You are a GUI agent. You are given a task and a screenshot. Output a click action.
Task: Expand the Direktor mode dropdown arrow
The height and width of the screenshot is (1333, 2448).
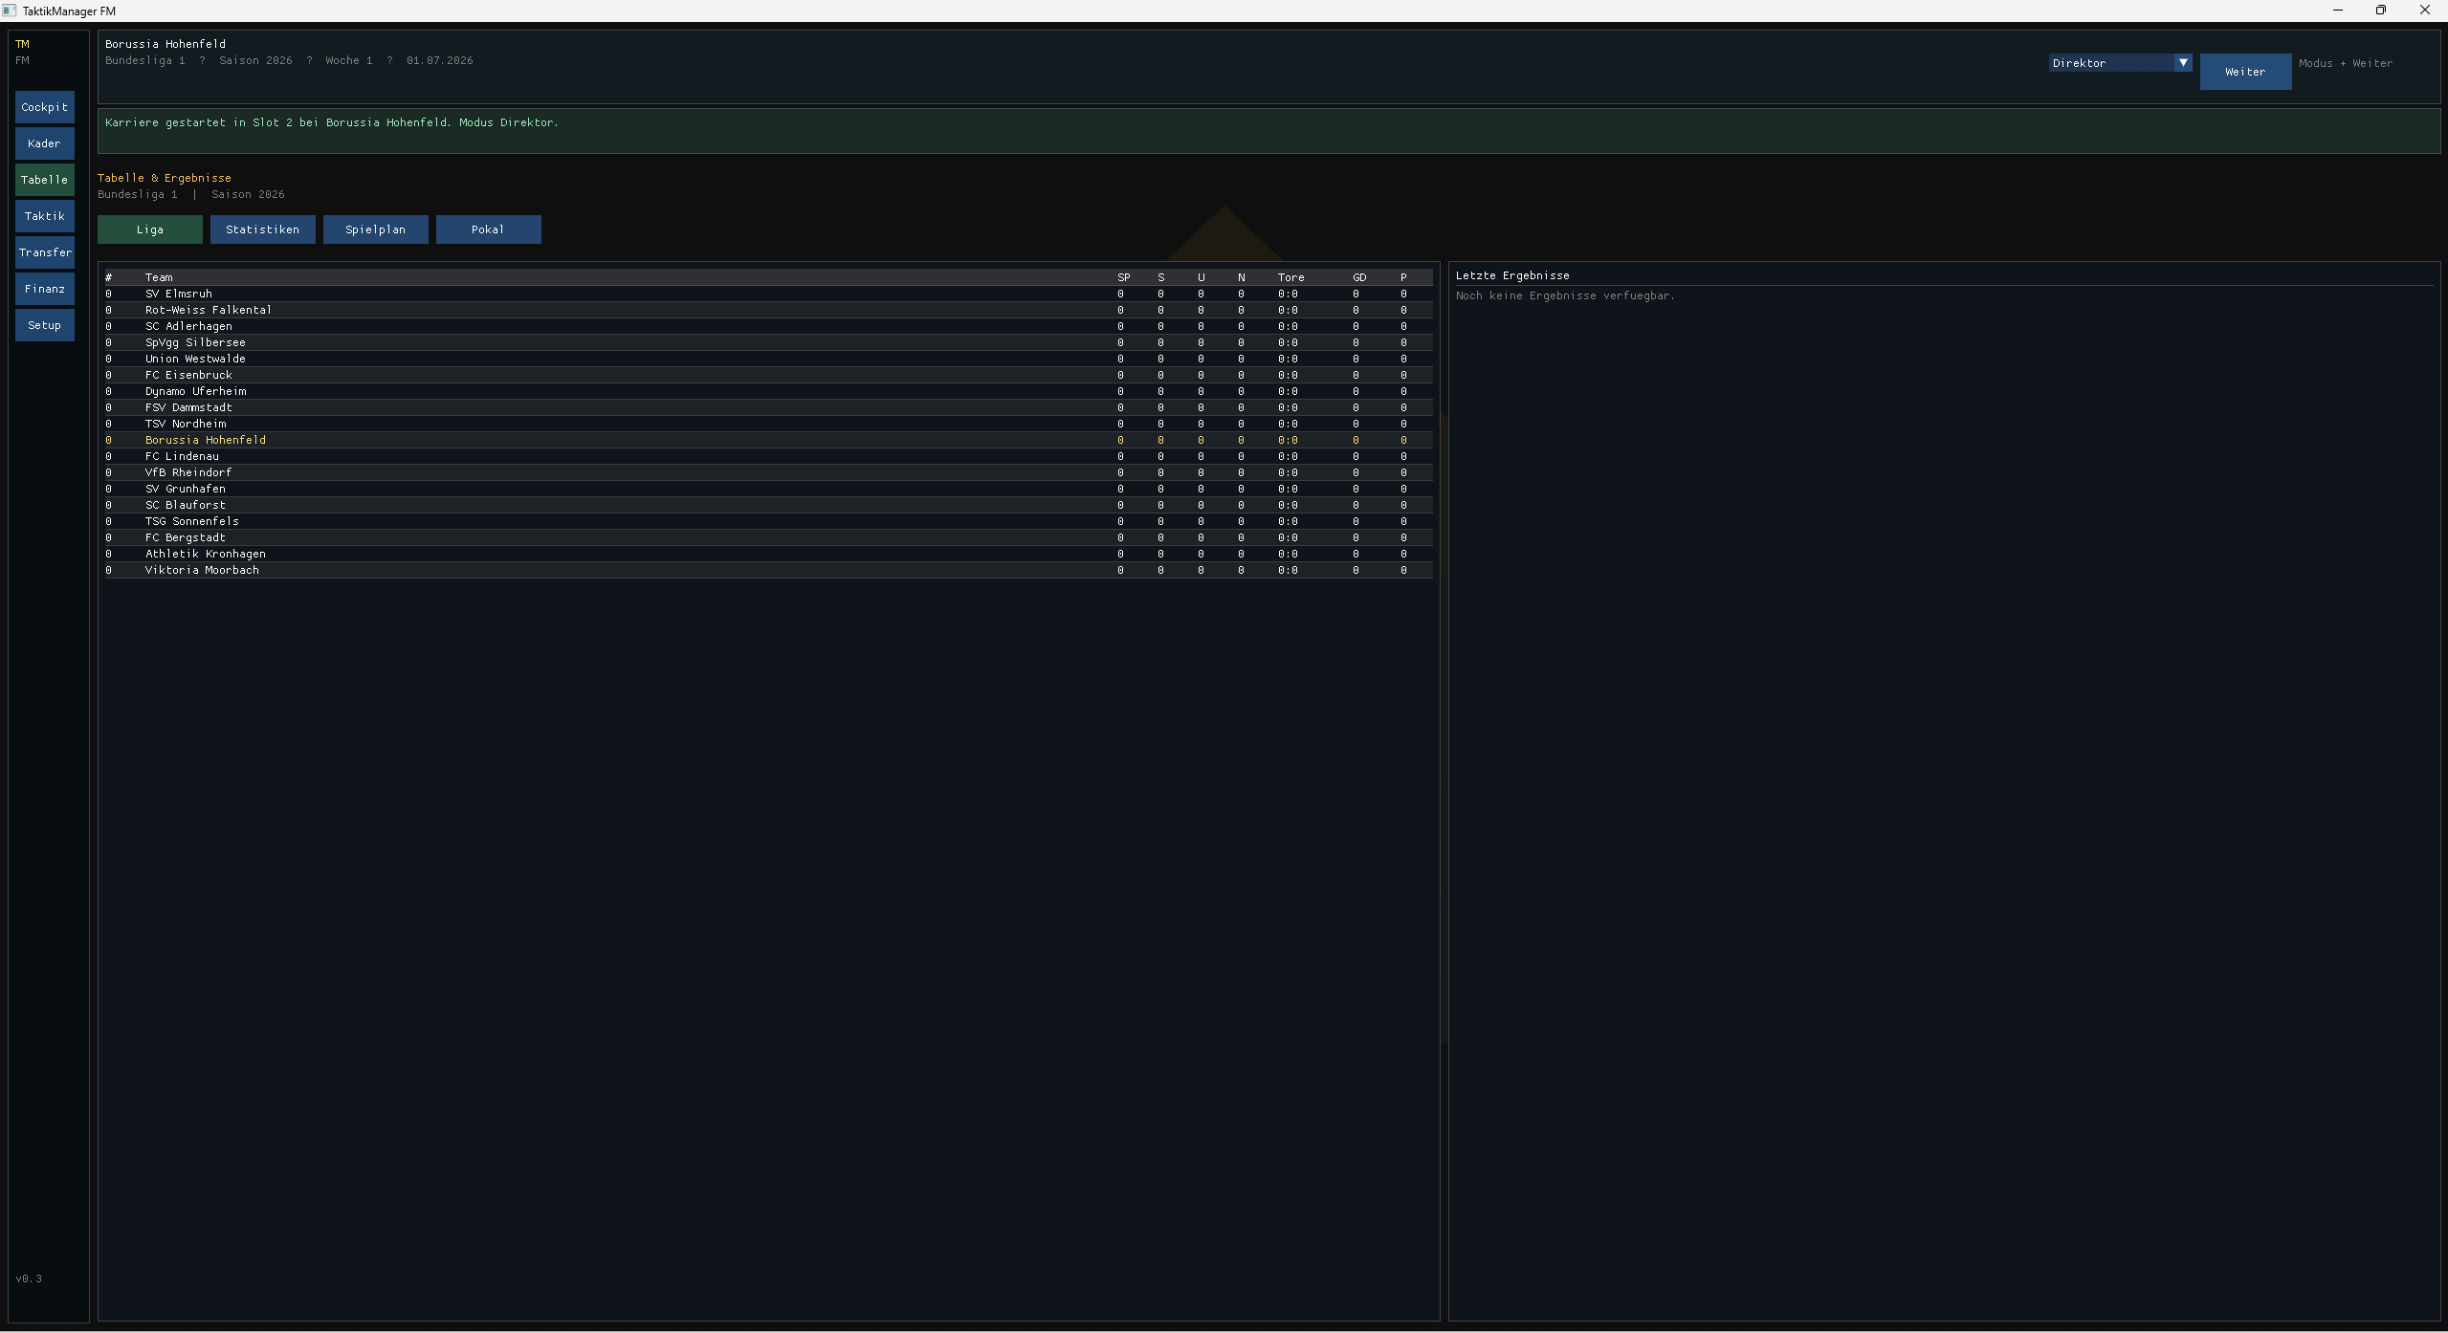(x=2182, y=63)
